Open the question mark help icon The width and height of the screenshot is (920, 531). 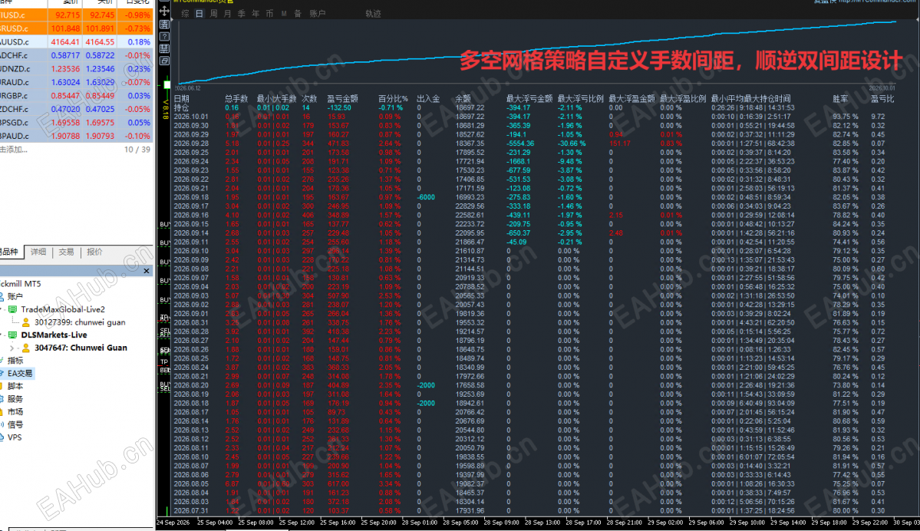(164, 36)
